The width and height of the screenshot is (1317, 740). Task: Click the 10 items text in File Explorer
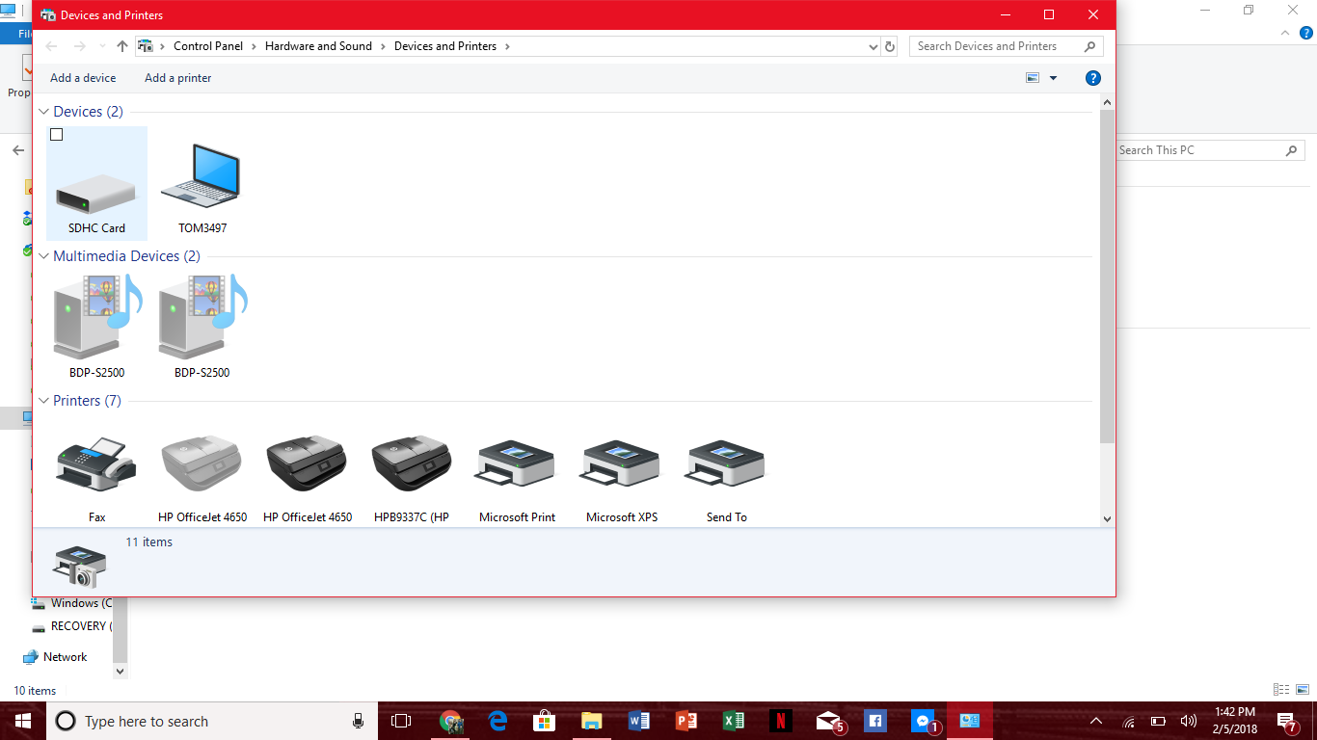point(35,691)
